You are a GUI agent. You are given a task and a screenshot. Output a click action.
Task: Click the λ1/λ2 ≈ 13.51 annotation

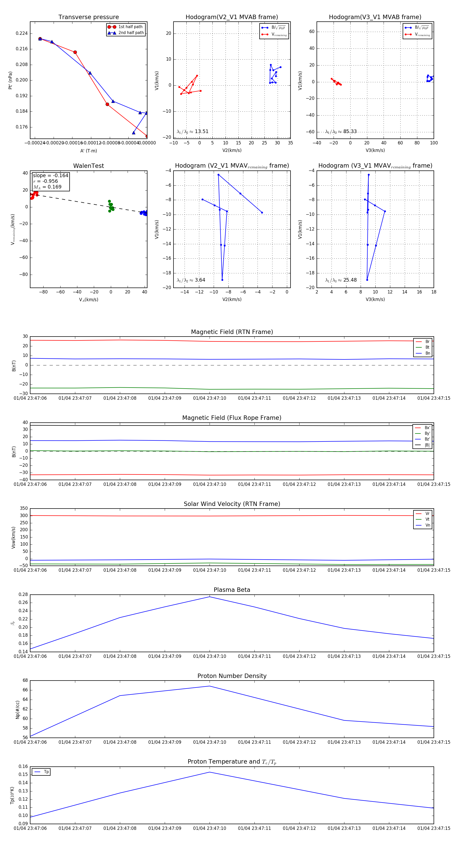193,132
